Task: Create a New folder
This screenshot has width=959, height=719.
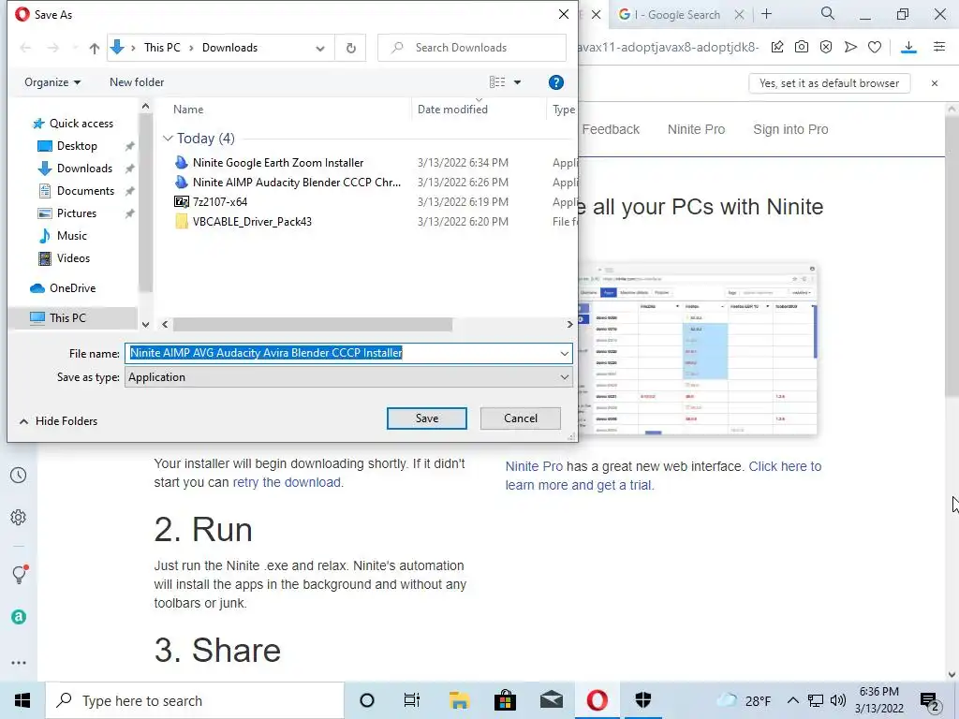Action: tap(137, 82)
